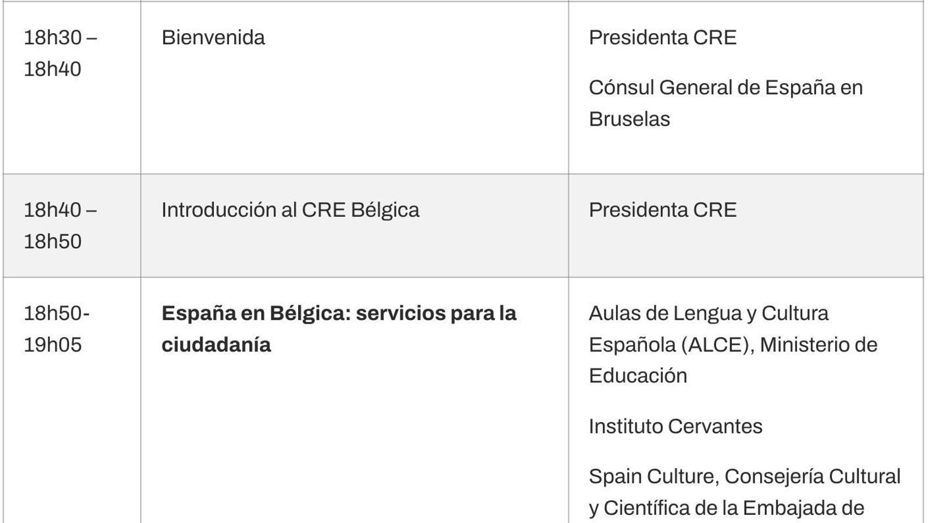Click the "19h05" end time
This screenshot has height=523, width=930.
tap(52, 345)
